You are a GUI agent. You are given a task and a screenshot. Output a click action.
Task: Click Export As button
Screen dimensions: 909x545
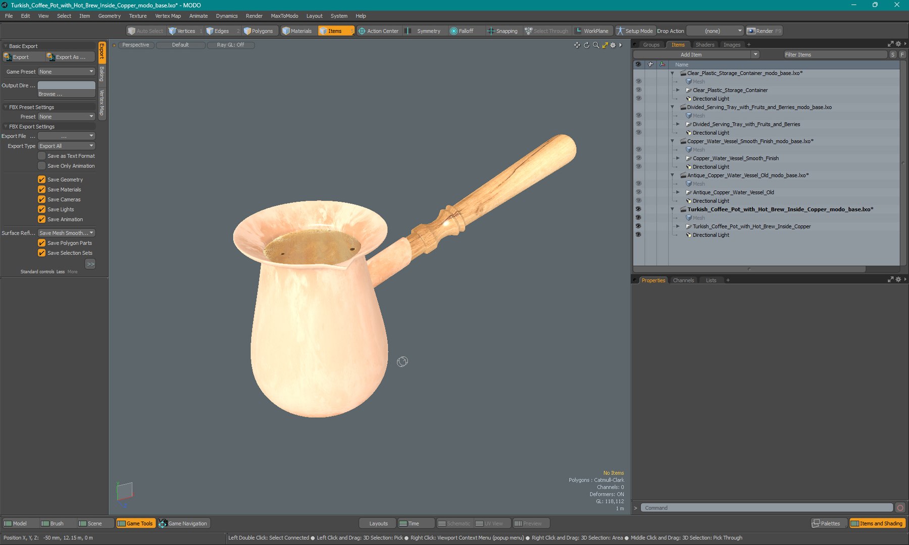pyautogui.click(x=70, y=57)
